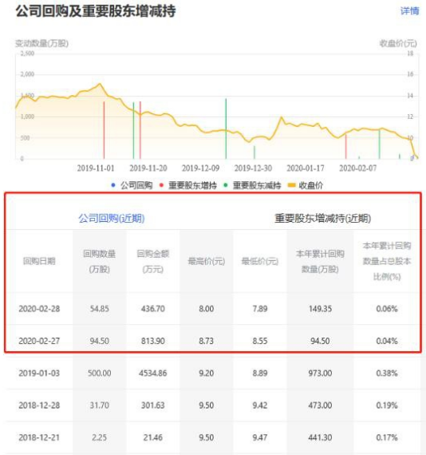Click the 973.00 cumulative quantity cell

tap(320, 373)
